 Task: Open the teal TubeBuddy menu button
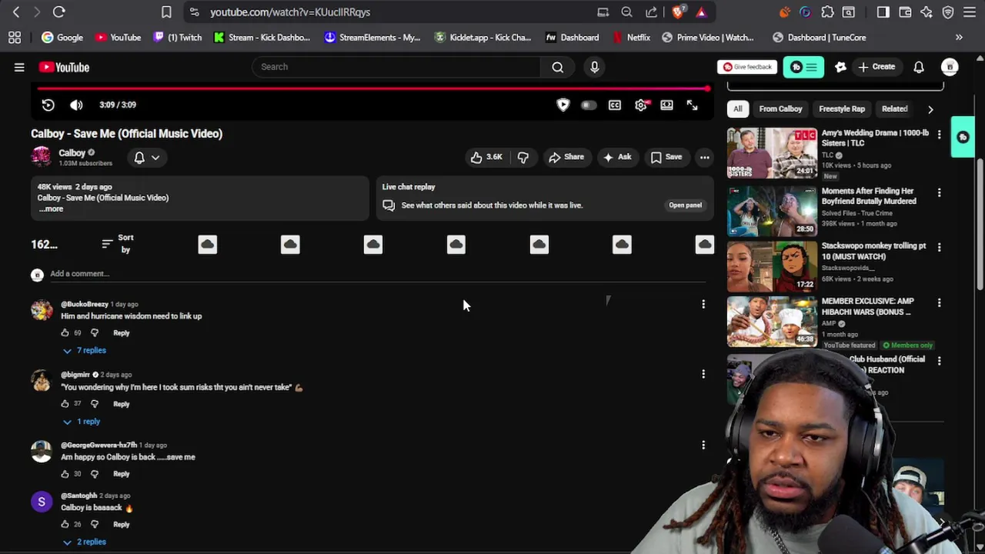[803, 67]
